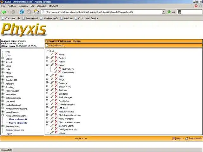The image size is (203, 152).
Task: Edit the Banners entry with pencil icon
Action: [52, 82]
